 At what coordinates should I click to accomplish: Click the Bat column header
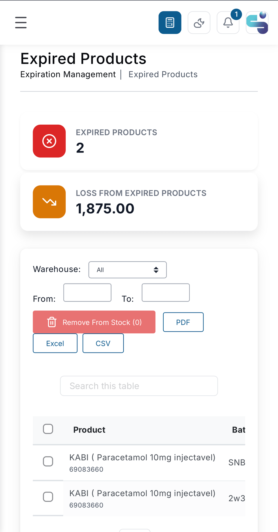239,430
